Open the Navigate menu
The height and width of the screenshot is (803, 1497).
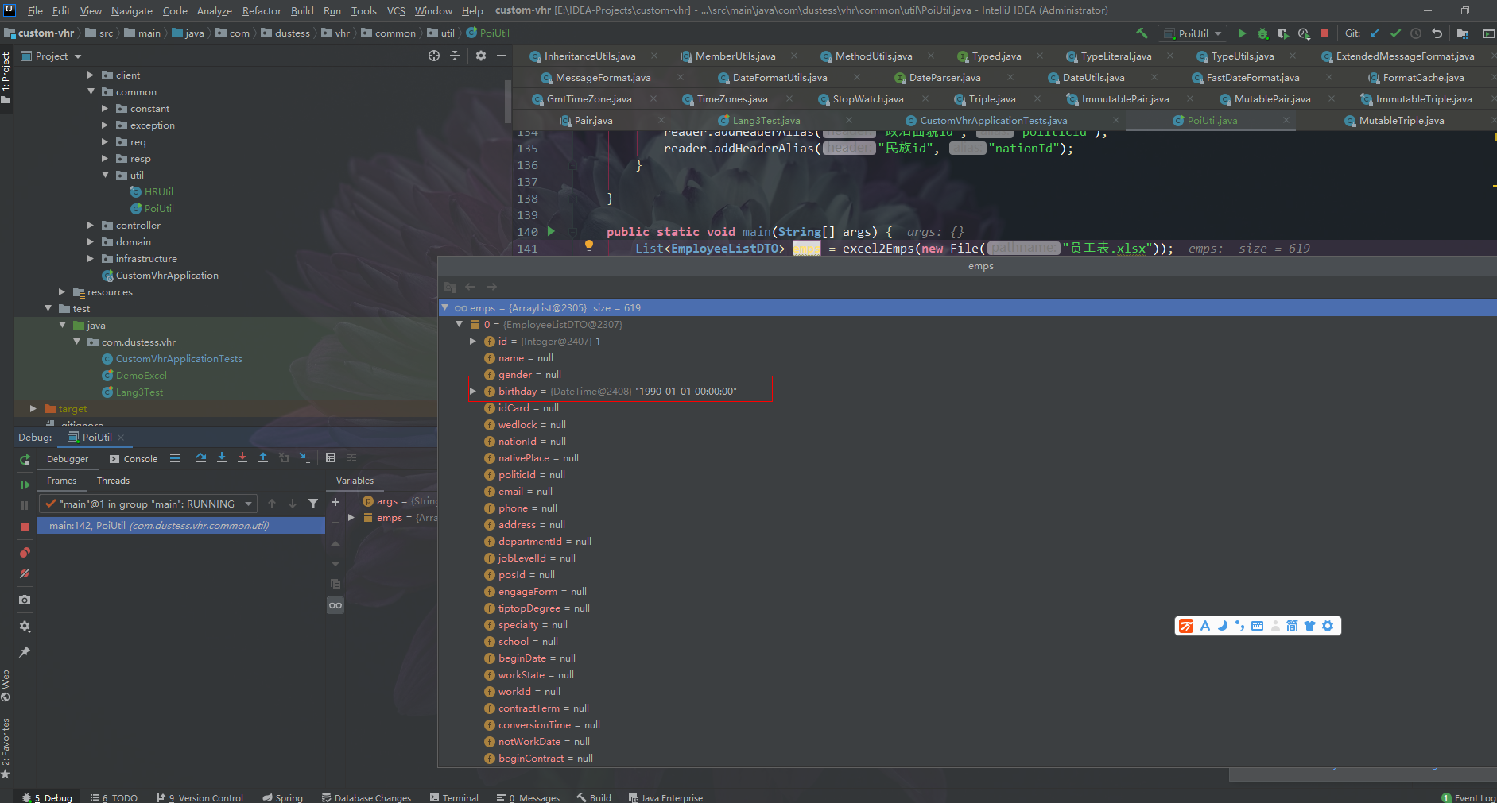pos(131,10)
